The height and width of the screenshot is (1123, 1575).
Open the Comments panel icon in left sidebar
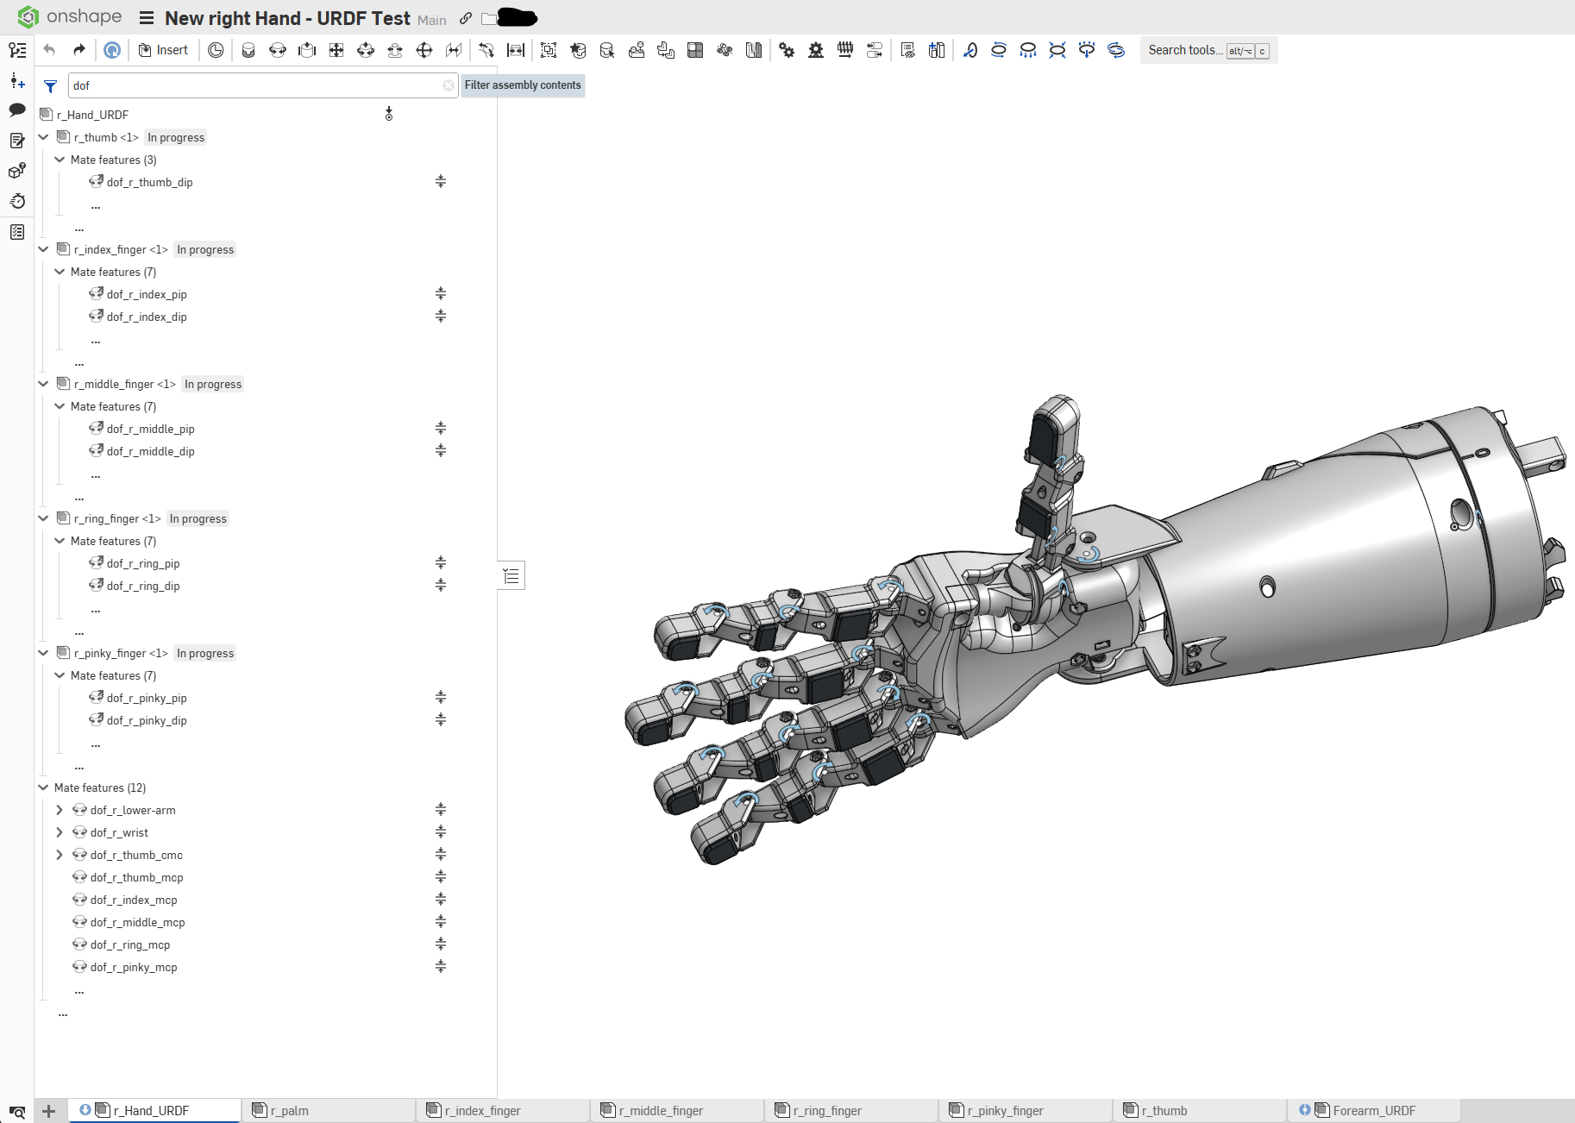tap(17, 110)
